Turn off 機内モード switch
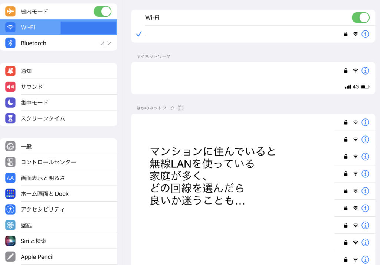 click(102, 12)
